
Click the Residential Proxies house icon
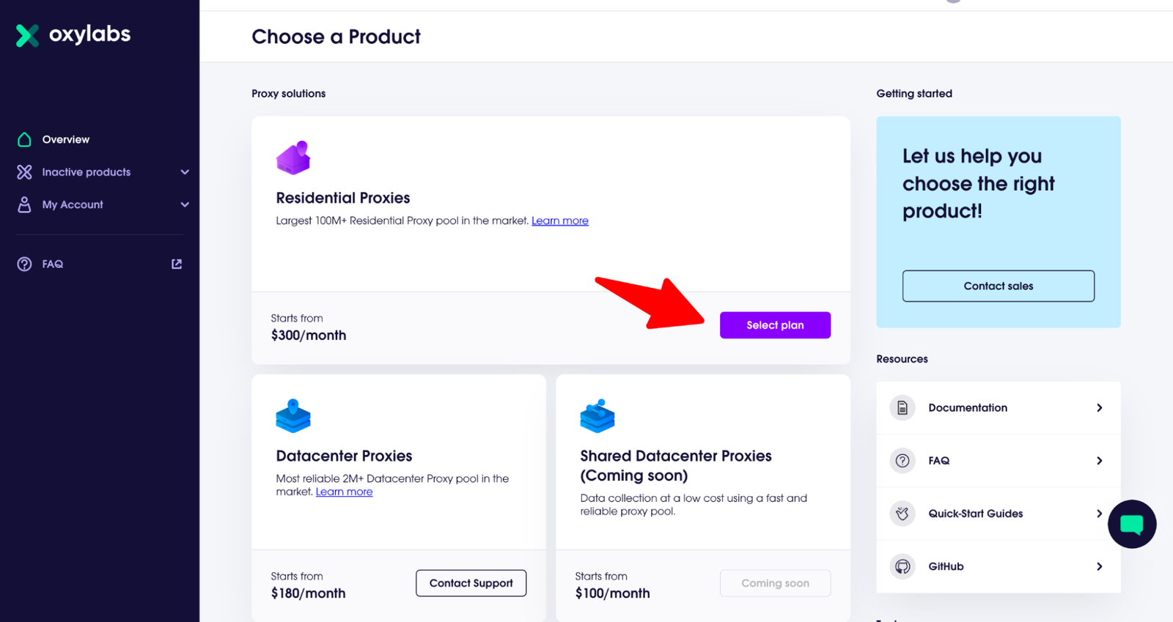(x=293, y=158)
